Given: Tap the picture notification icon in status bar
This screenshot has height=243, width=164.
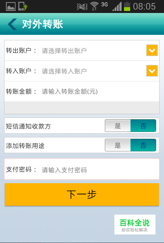Looking at the screenshot, I should pos(11,6).
